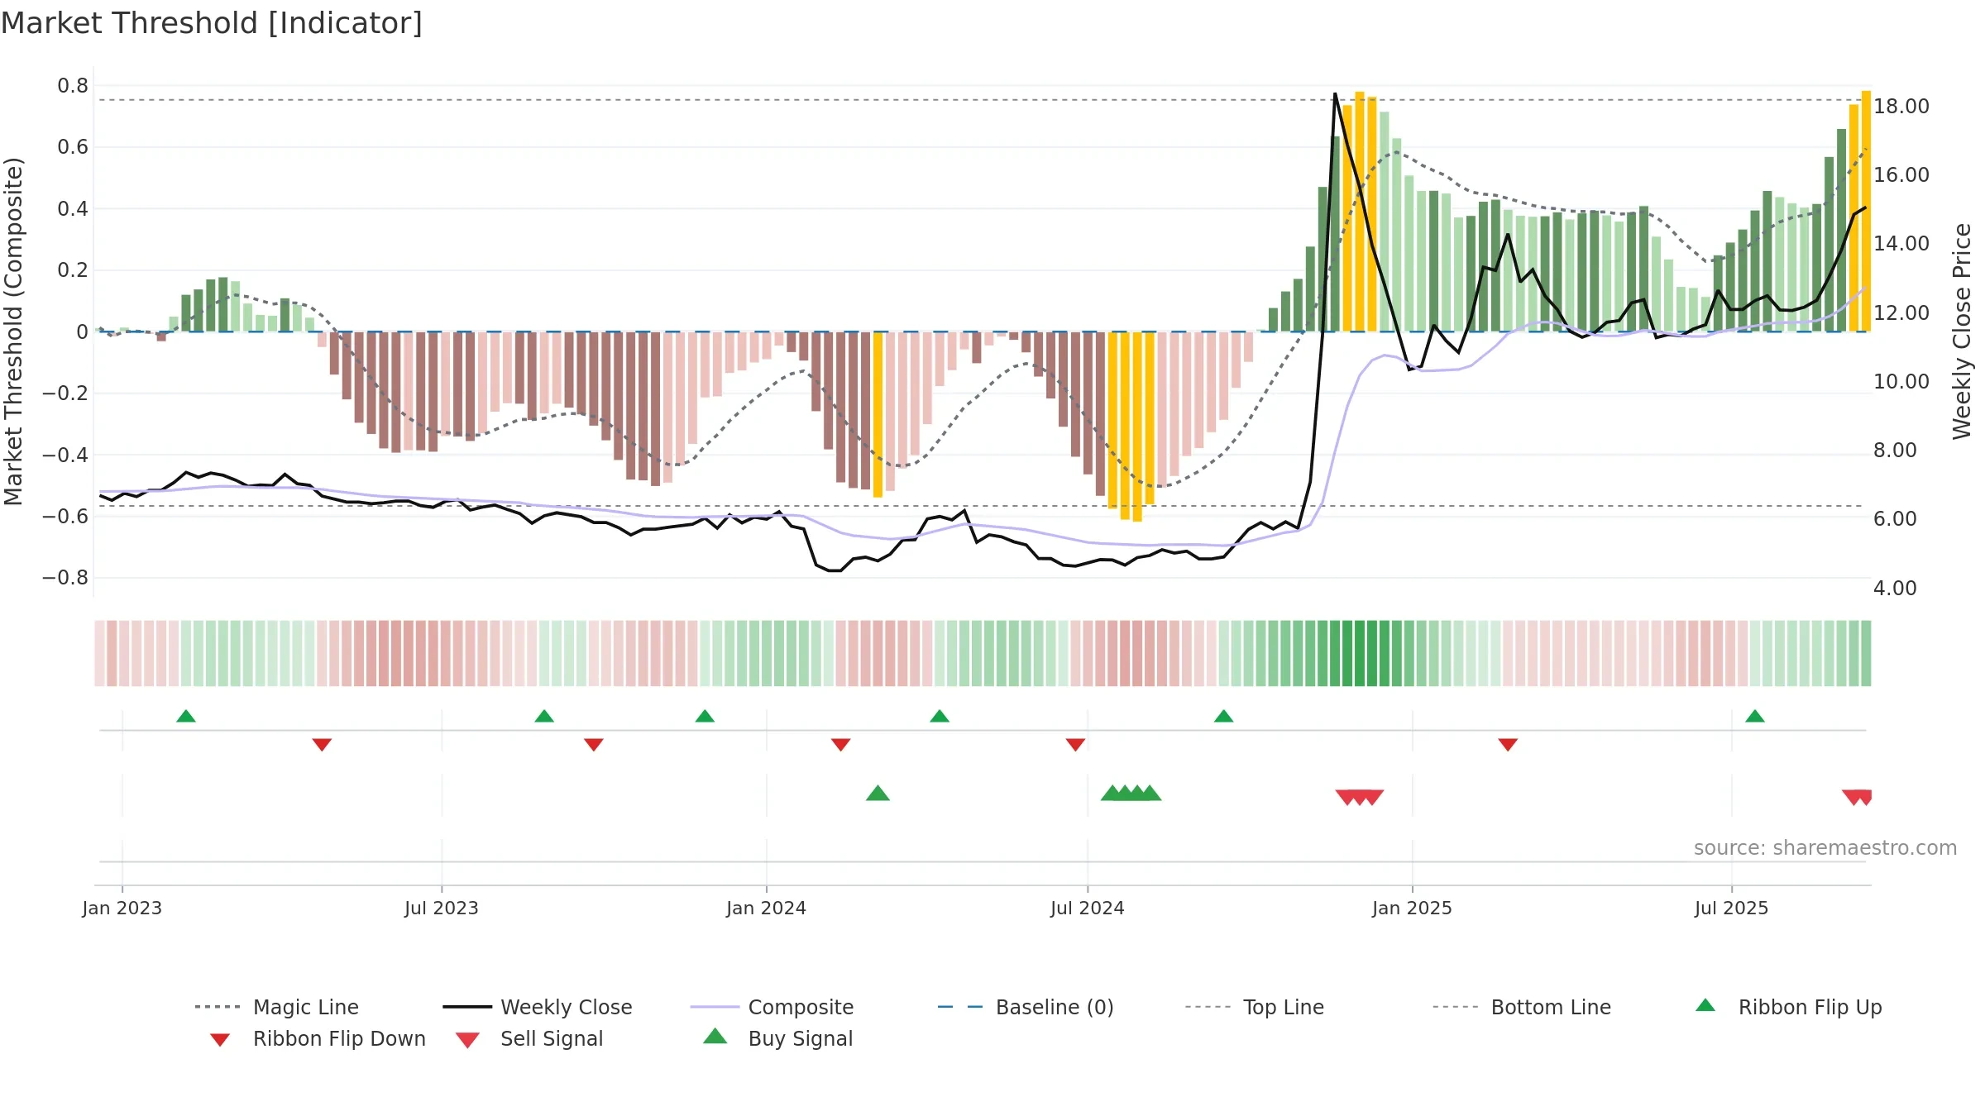Click the Jul 2024 x-axis label
The height and width of the screenshot is (1116, 1985).
1088,908
